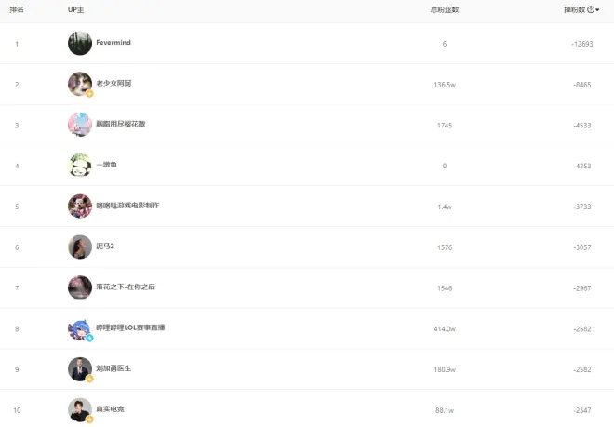Click 老少女阿珂's avatar picture
This screenshot has width=614, height=427.
pos(80,84)
